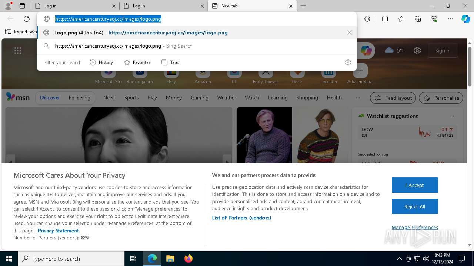This screenshot has width=474, height=266.
Task: Accept cookies with I Accept
Action: coord(415,185)
